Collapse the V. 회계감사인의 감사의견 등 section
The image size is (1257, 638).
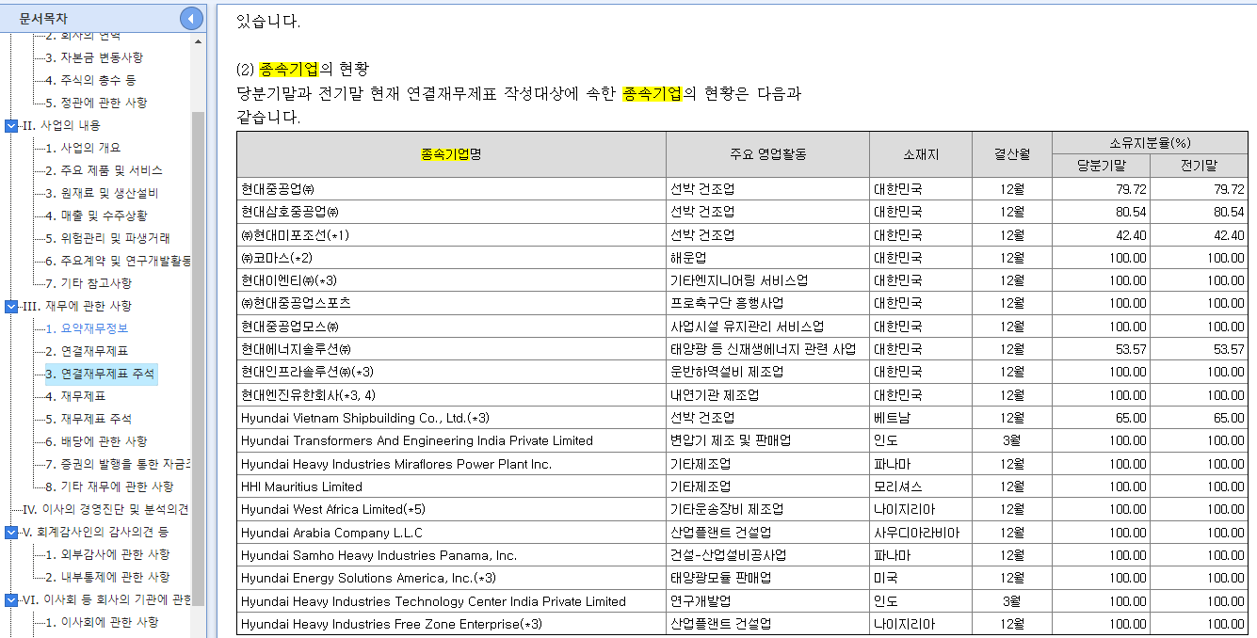(x=11, y=532)
